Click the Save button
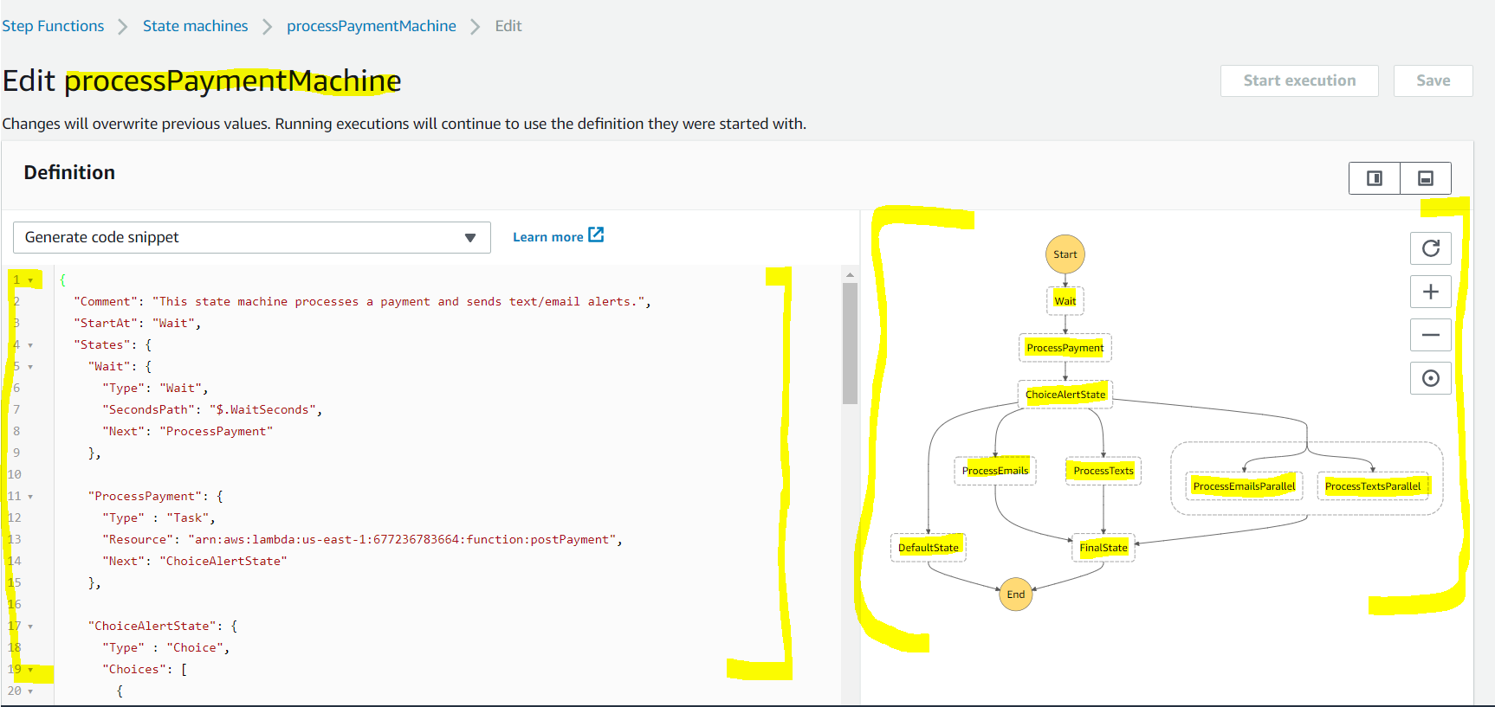The width and height of the screenshot is (1495, 707). pyautogui.click(x=1433, y=80)
